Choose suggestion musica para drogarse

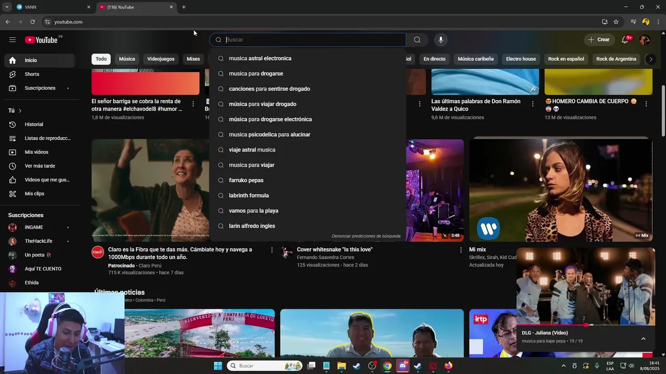pyautogui.click(x=308, y=74)
